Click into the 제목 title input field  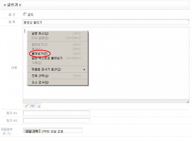point(105,22)
